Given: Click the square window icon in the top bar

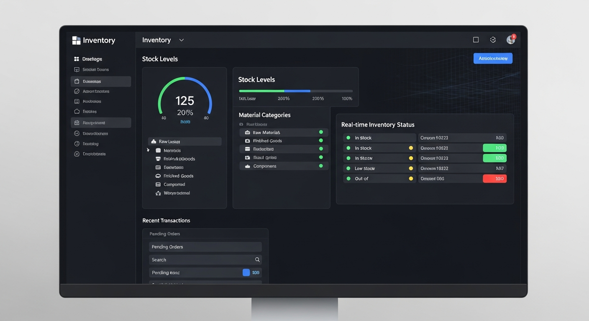Looking at the screenshot, I should [476, 40].
